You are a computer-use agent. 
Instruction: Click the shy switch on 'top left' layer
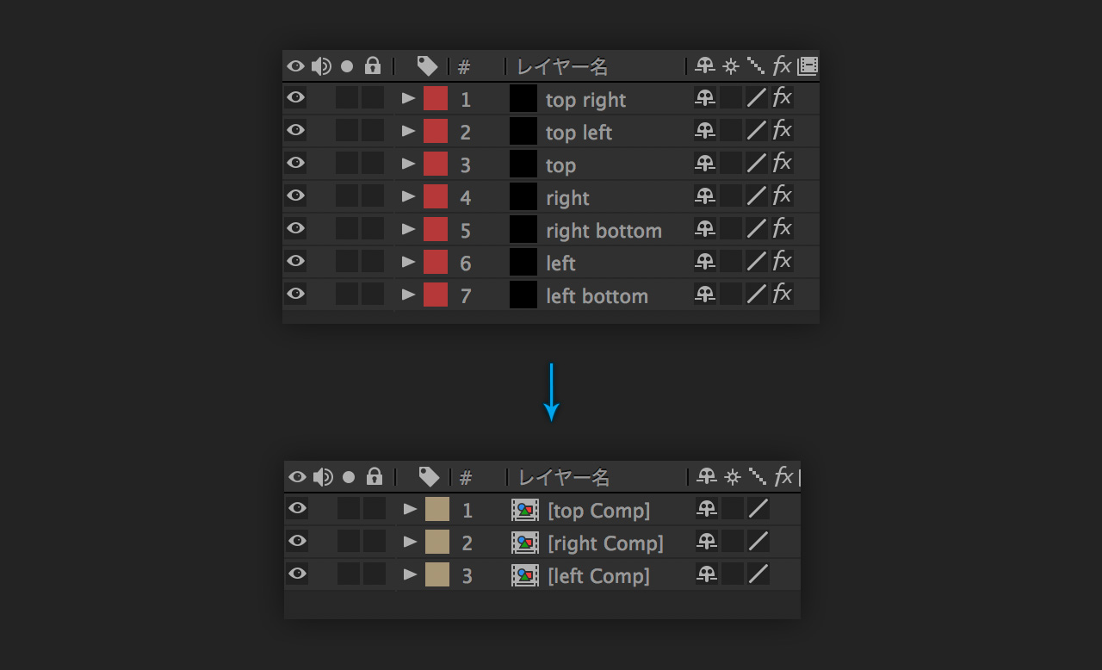tap(705, 131)
